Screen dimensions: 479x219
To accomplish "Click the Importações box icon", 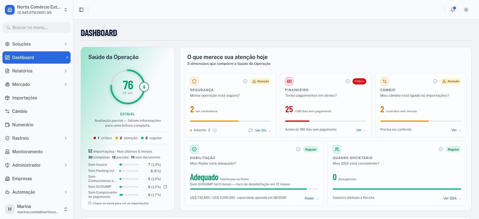I will (7, 98).
